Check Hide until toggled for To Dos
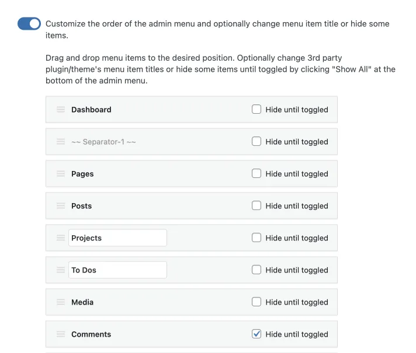The image size is (416, 353). pos(256,270)
